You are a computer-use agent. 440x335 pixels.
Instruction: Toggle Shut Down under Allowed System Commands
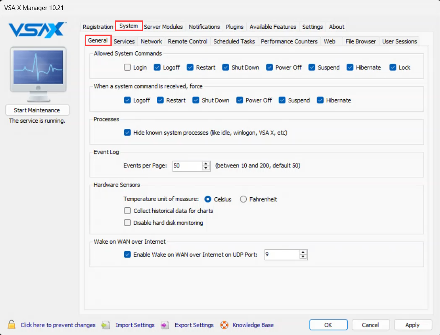225,67
